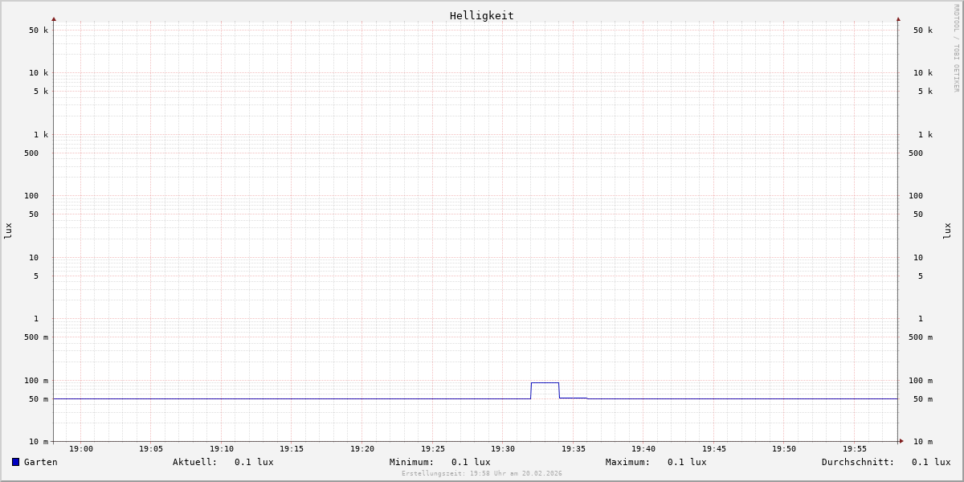Select the Aktuell 0.1 lux value

(x=254, y=462)
